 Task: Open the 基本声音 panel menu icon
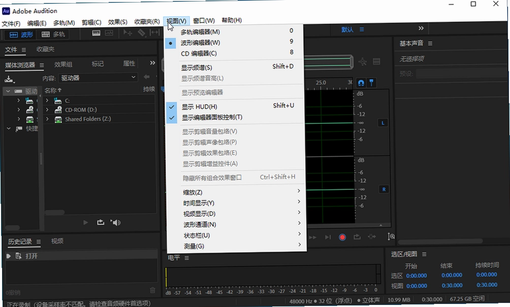[x=430, y=44]
